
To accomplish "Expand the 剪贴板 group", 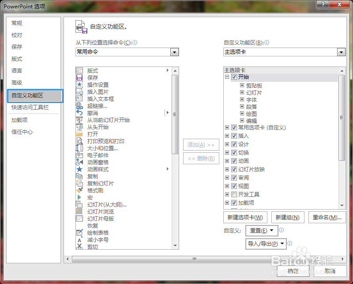I will click(x=242, y=85).
